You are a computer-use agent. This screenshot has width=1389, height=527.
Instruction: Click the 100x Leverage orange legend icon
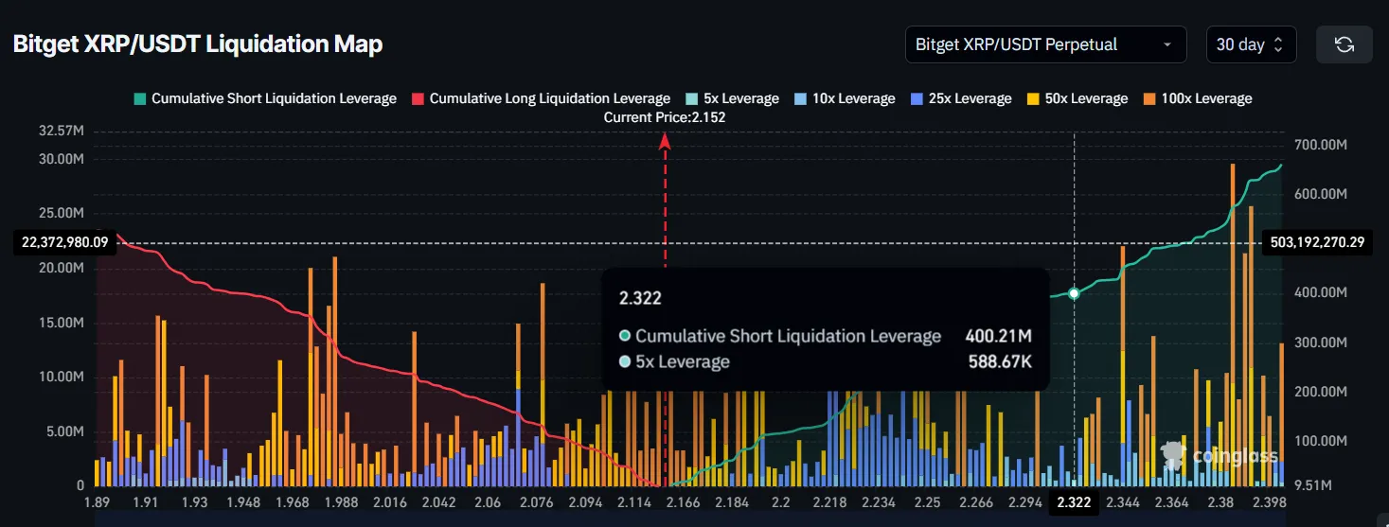coord(1149,98)
